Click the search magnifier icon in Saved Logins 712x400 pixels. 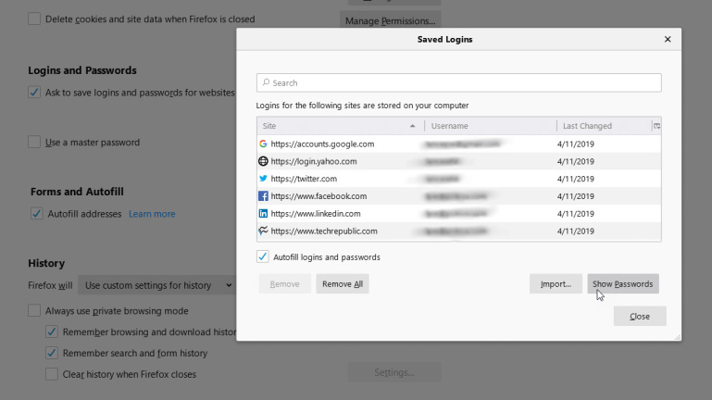point(266,82)
